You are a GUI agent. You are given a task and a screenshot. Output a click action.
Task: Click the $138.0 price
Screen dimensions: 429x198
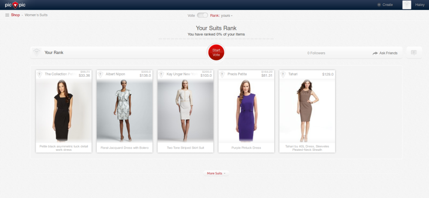coord(145,75)
